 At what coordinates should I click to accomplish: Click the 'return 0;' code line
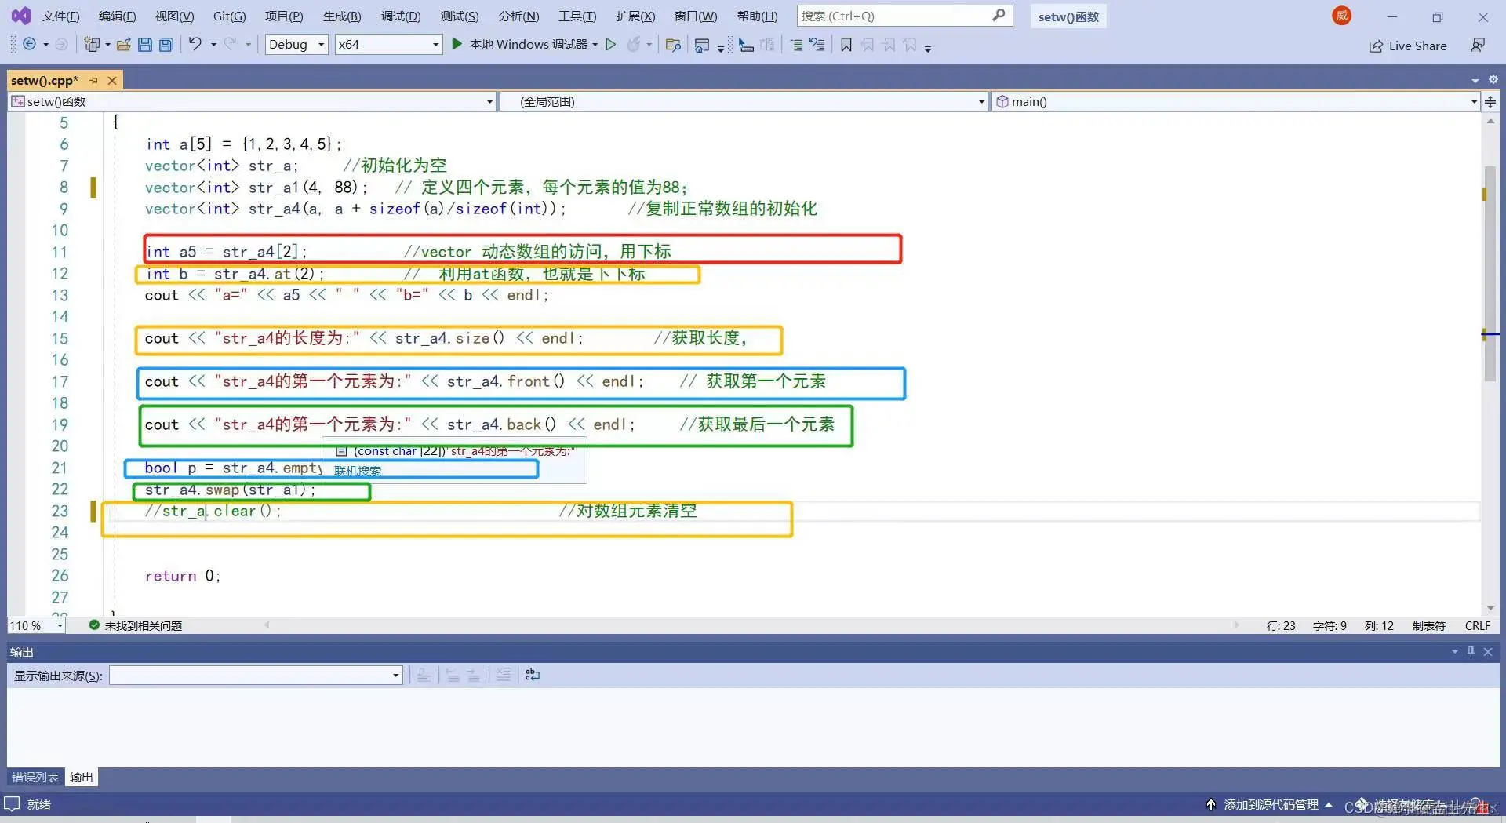click(182, 575)
